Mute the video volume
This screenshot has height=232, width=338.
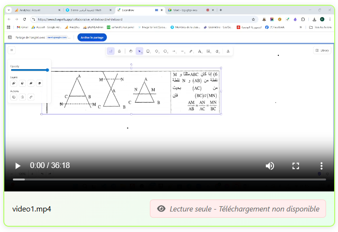click(x=270, y=166)
